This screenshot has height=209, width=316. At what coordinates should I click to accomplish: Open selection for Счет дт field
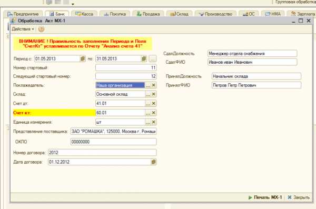(x=148, y=103)
